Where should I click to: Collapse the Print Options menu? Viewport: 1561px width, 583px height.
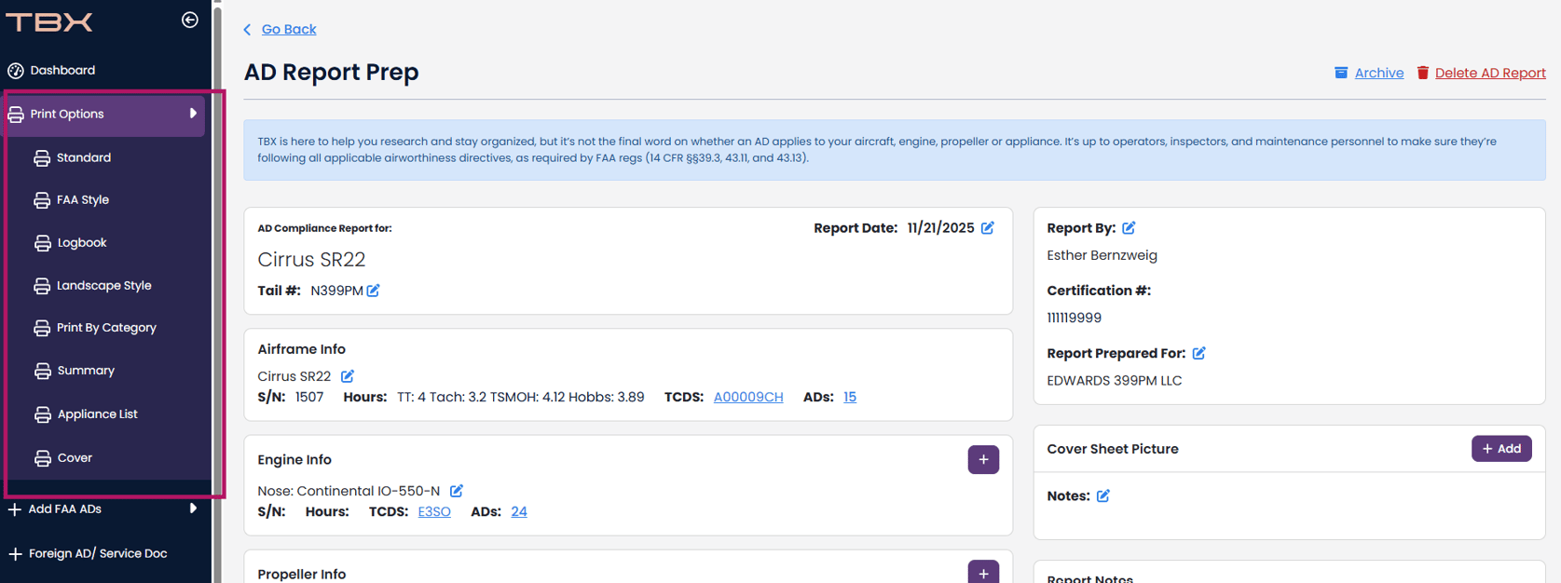click(104, 114)
